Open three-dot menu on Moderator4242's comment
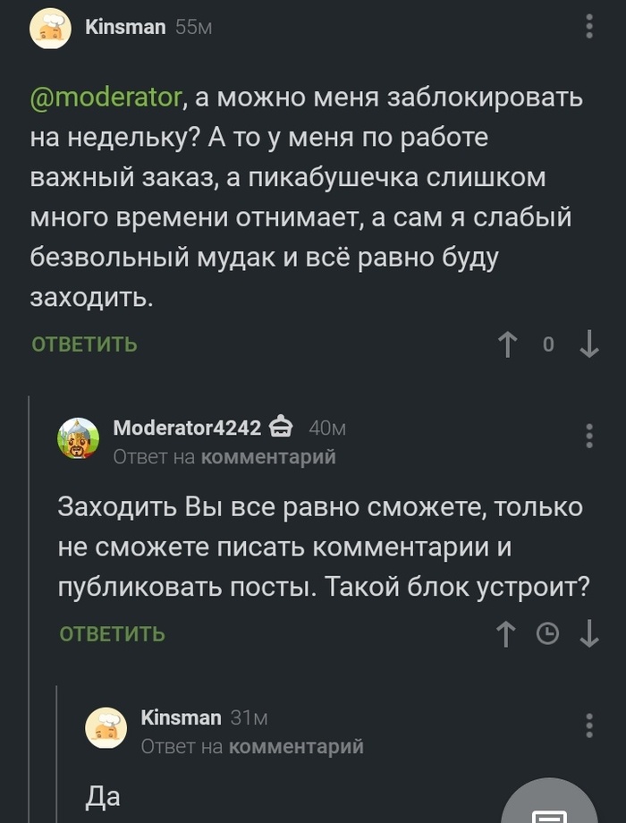This screenshot has width=626, height=823. coord(589,436)
